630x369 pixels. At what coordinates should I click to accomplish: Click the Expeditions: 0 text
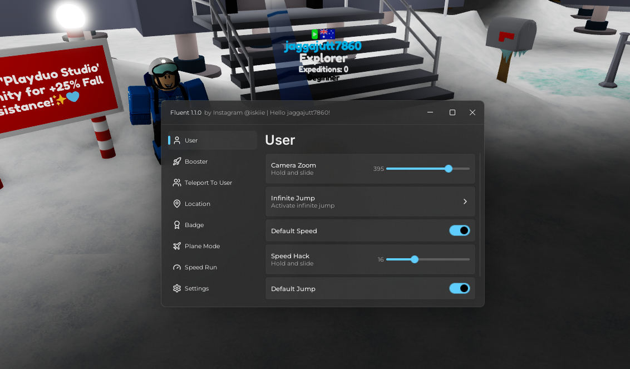323,69
